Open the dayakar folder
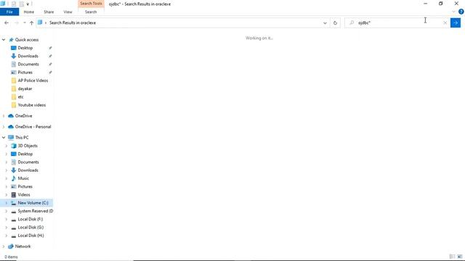This screenshot has height=261, width=465. [25, 88]
